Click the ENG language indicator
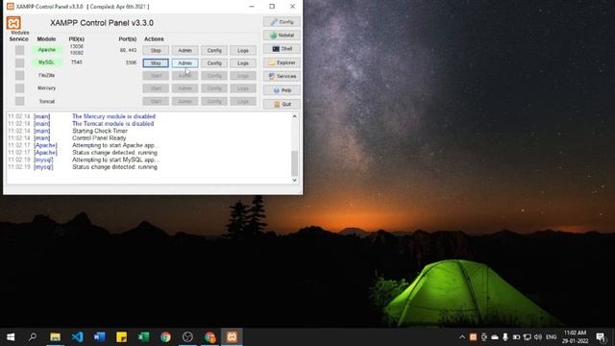615x346 pixels. [x=551, y=337]
